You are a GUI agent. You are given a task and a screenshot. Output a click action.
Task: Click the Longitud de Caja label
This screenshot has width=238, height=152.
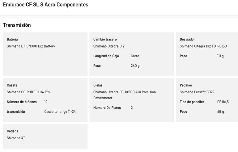pyautogui.click(x=106, y=56)
